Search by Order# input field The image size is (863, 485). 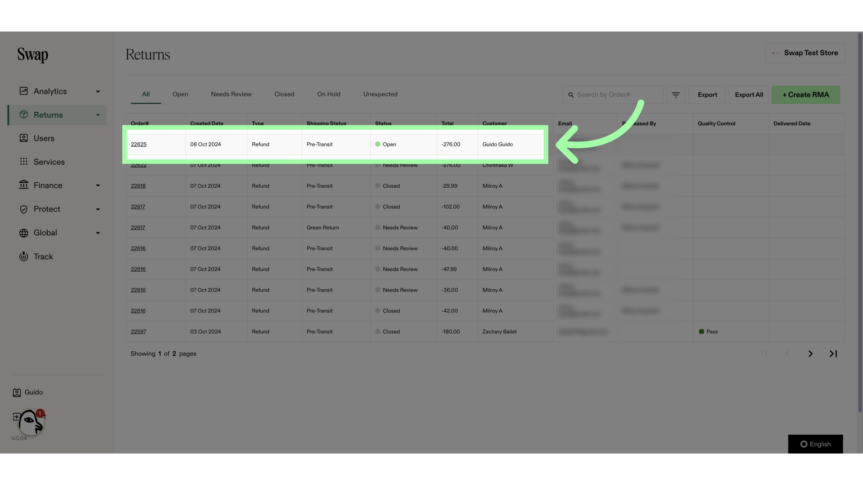613,94
